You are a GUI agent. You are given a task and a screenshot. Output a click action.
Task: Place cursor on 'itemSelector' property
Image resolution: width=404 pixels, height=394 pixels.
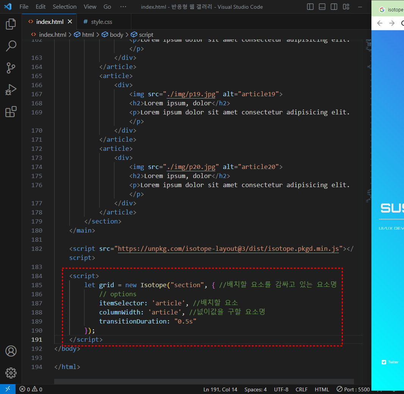click(122, 303)
